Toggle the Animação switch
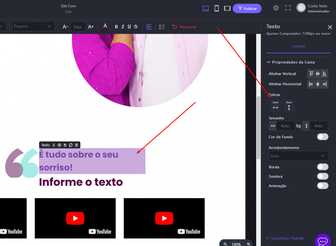This screenshot has height=246, width=336. (323, 186)
